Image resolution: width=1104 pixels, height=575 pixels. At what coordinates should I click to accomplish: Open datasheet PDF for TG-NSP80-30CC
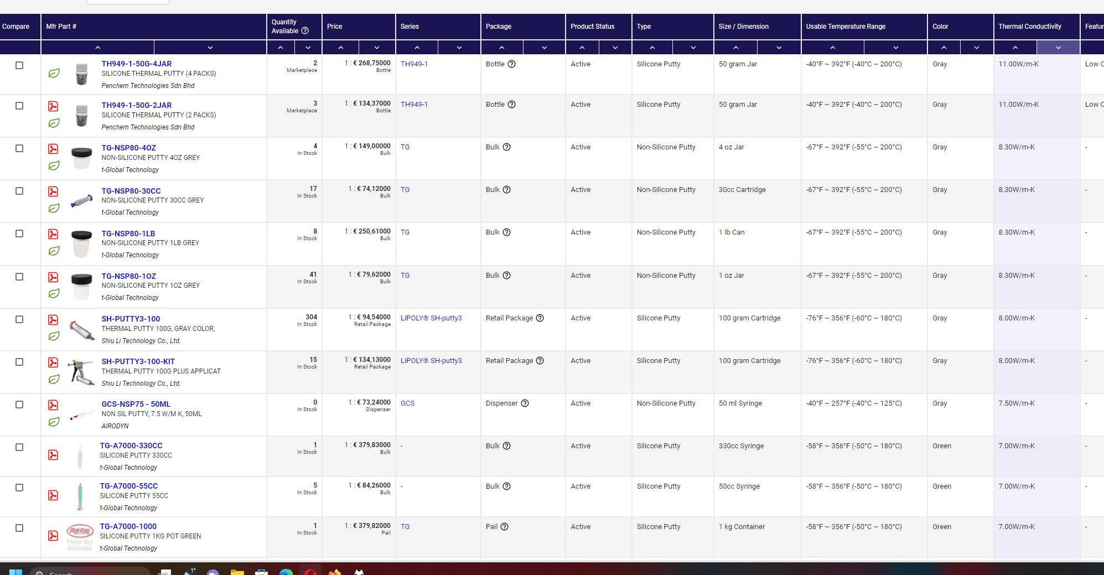(53, 191)
